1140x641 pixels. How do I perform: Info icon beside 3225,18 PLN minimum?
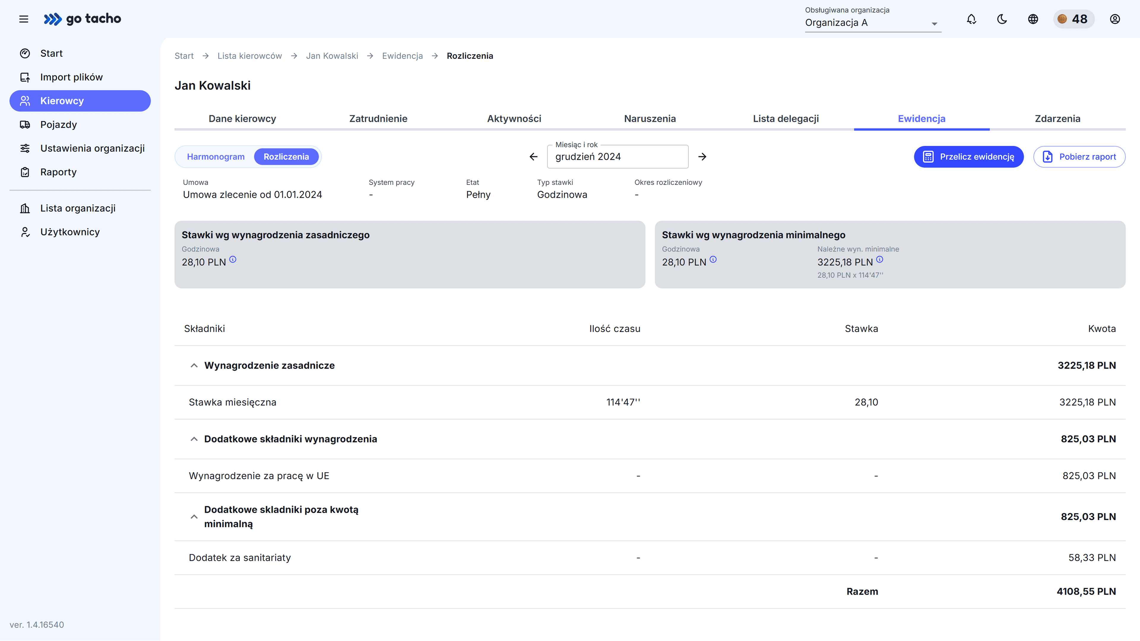click(880, 260)
